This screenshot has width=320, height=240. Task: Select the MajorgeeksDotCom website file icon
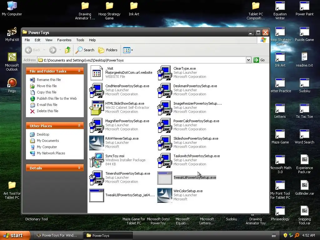click(x=97, y=72)
